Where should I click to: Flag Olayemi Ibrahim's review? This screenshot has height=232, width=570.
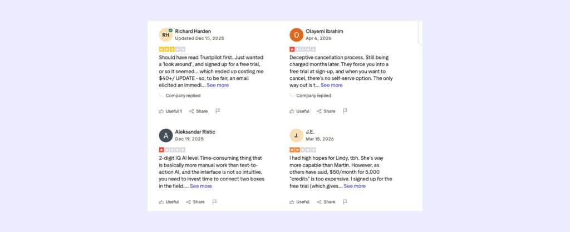pyautogui.click(x=345, y=111)
